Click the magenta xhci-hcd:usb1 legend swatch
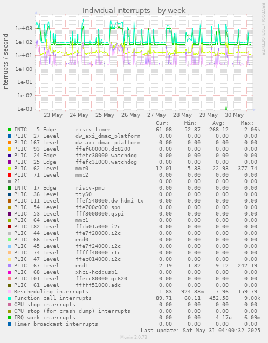The height and width of the screenshot is (343, 268). [x=9, y=272]
